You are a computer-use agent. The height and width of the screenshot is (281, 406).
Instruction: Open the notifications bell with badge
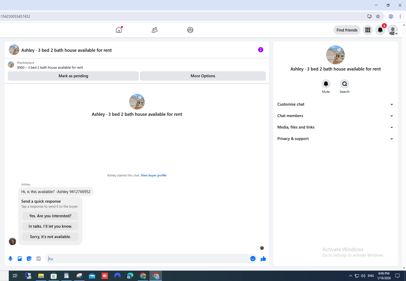380,30
